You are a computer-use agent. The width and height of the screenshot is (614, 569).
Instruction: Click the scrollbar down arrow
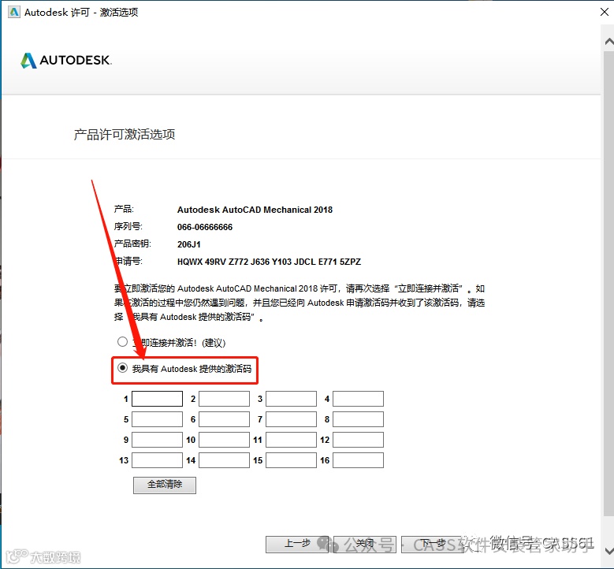click(x=608, y=551)
